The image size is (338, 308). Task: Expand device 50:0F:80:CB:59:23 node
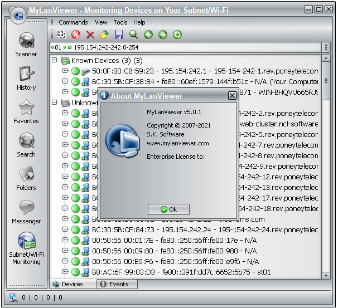coord(65,71)
